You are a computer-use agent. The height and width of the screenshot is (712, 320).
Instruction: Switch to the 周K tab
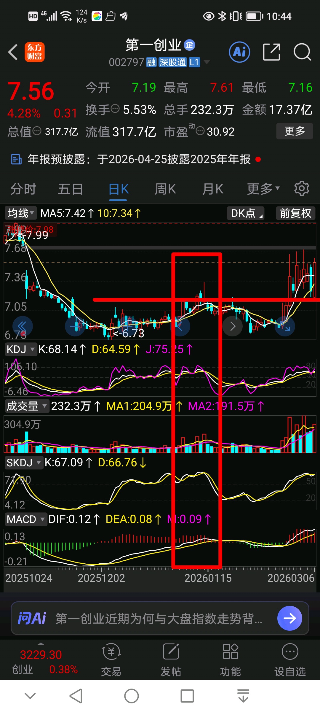pos(165,189)
